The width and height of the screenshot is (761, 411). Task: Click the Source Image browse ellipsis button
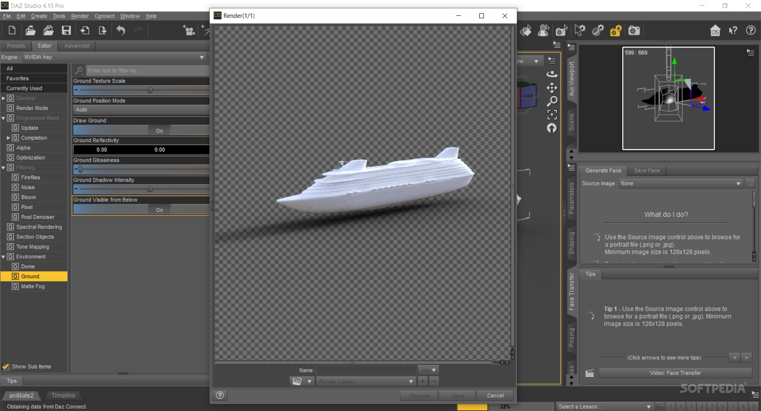coord(750,183)
